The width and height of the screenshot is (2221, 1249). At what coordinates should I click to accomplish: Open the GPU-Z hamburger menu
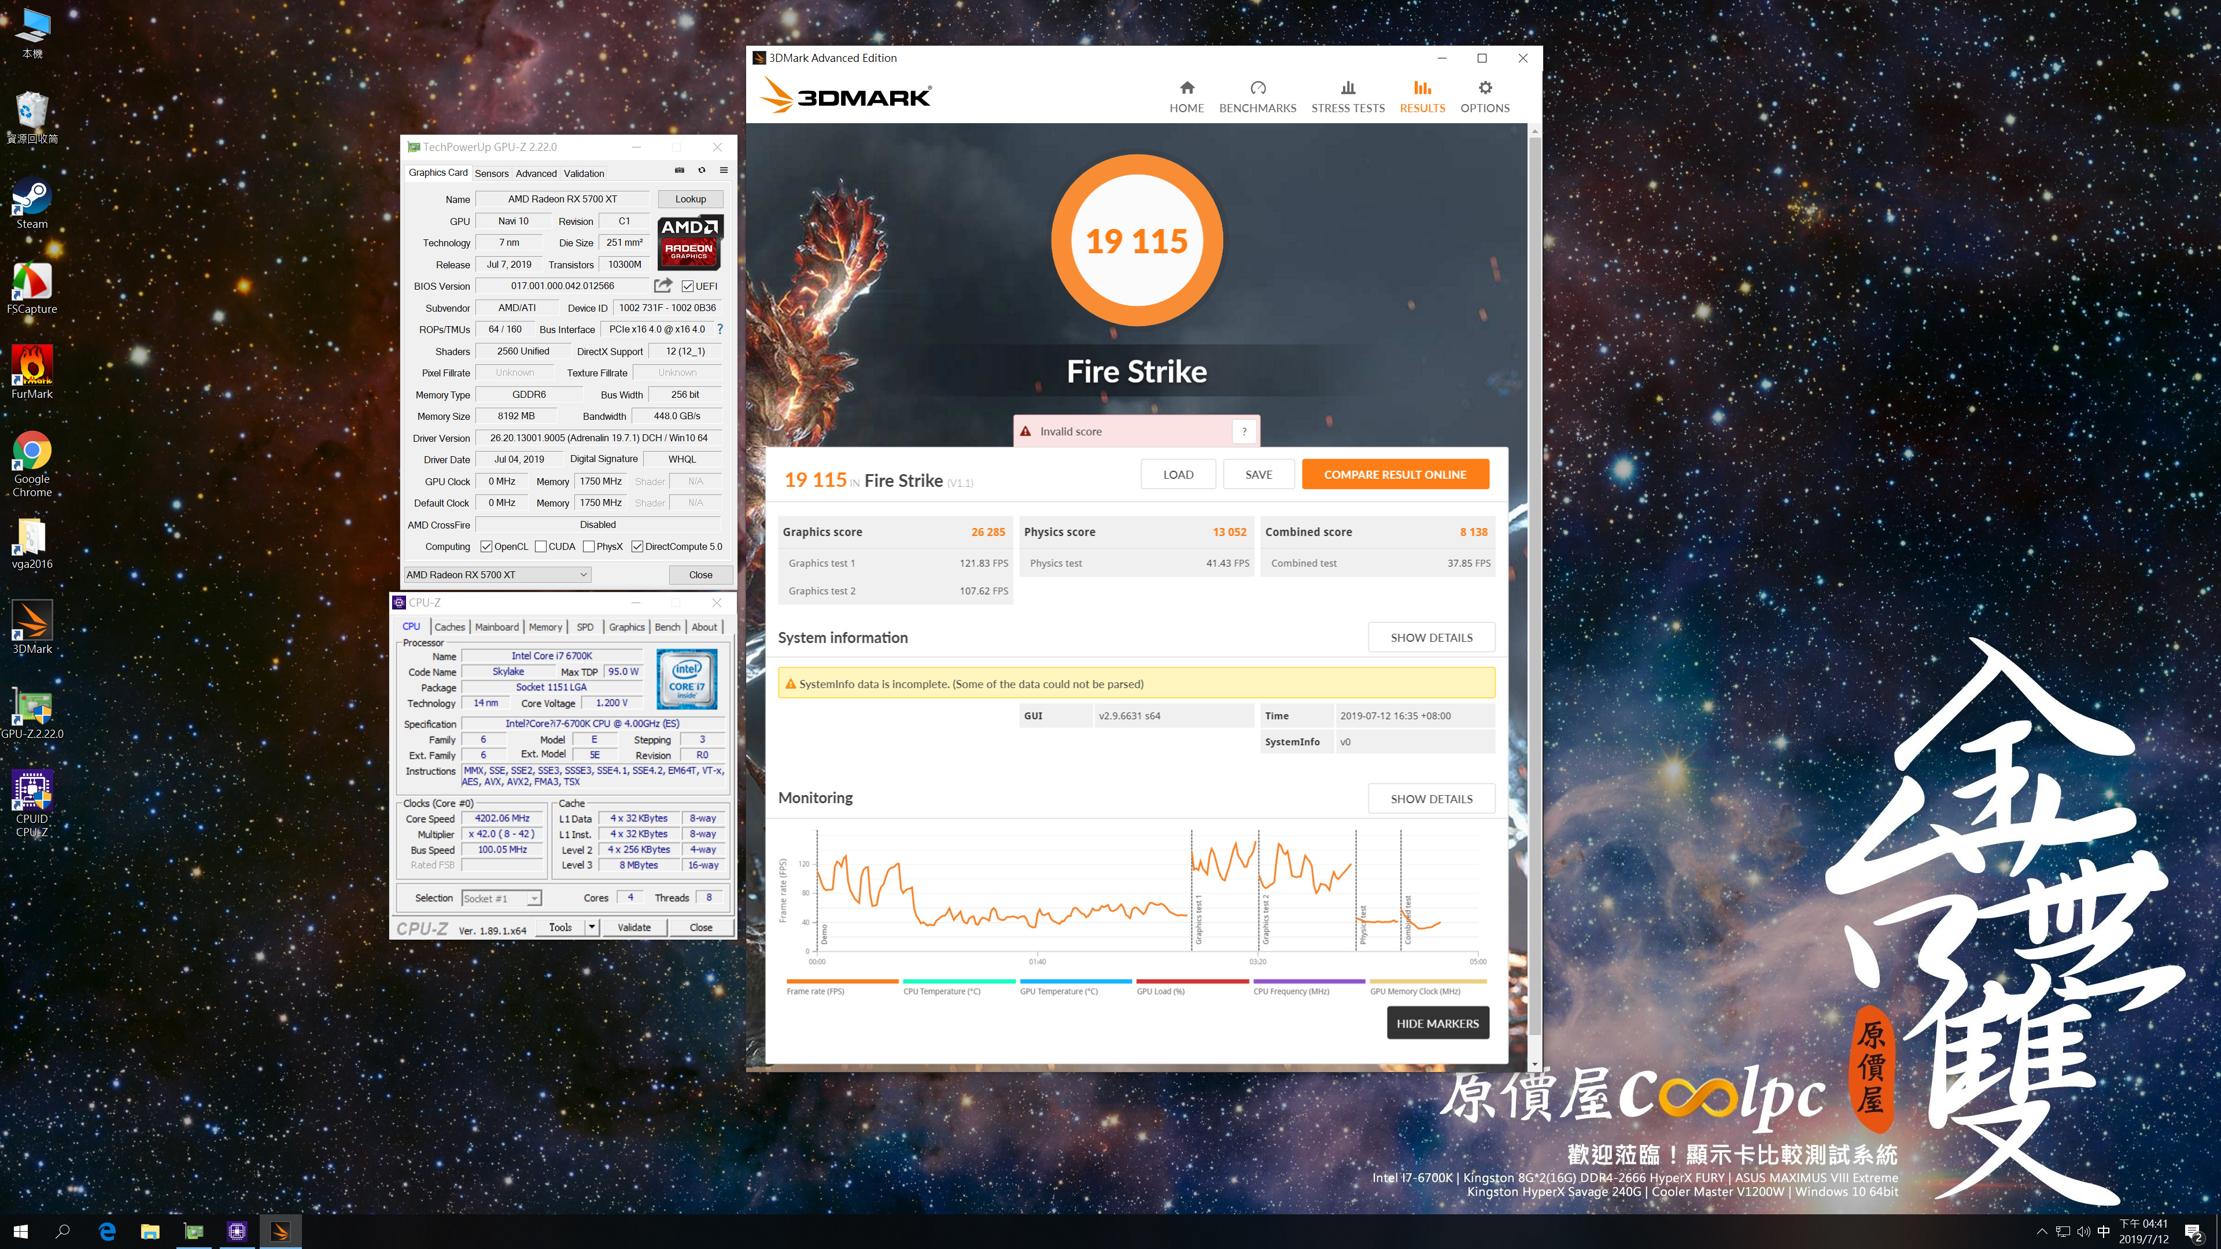[724, 171]
